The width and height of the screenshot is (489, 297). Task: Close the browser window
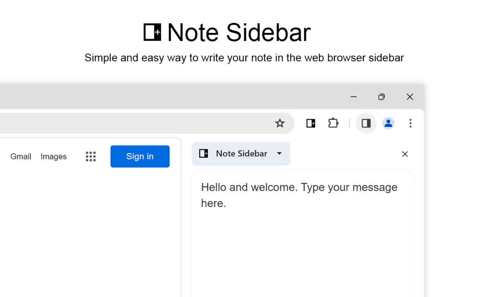point(410,97)
